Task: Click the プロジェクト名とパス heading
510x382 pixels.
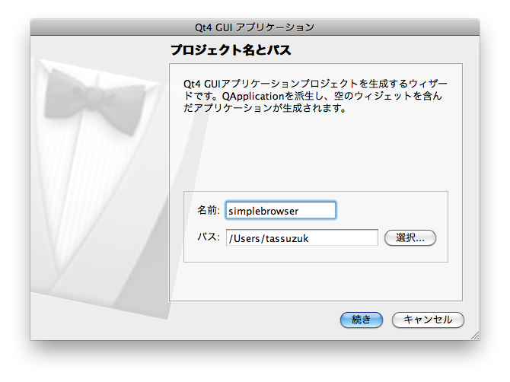Action: tap(231, 50)
